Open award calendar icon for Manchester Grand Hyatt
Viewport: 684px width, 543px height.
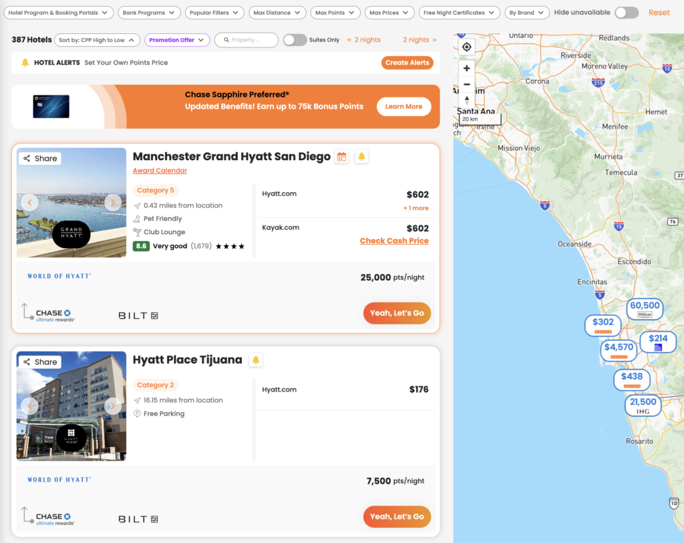pyautogui.click(x=341, y=157)
